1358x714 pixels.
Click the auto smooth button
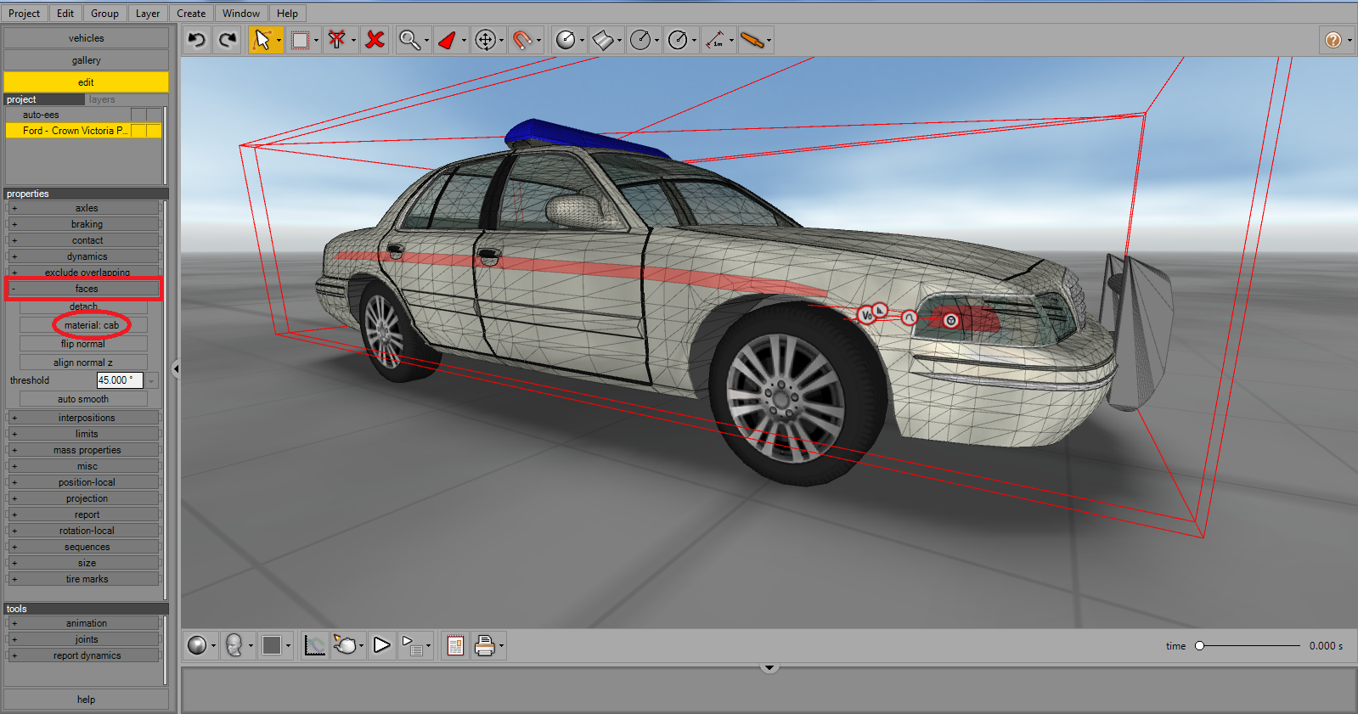(x=83, y=399)
